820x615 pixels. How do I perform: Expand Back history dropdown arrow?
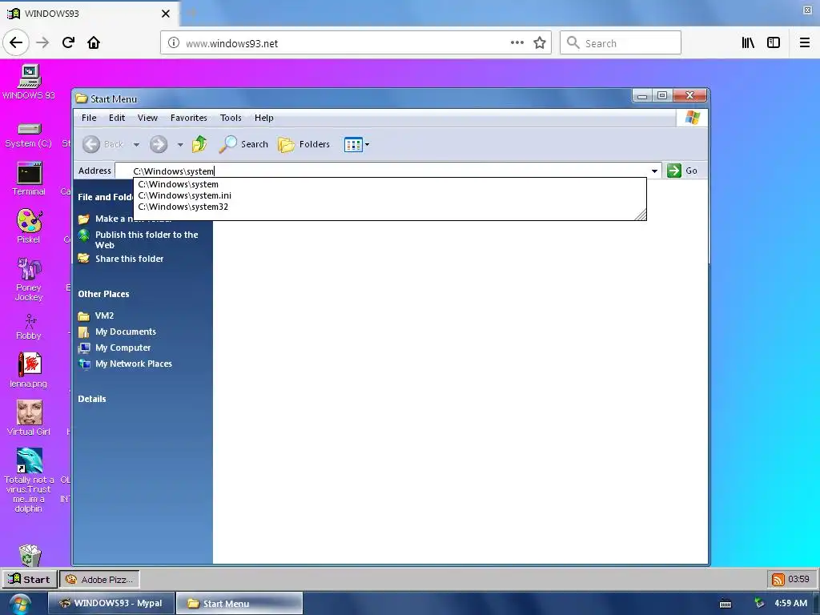(136, 144)
